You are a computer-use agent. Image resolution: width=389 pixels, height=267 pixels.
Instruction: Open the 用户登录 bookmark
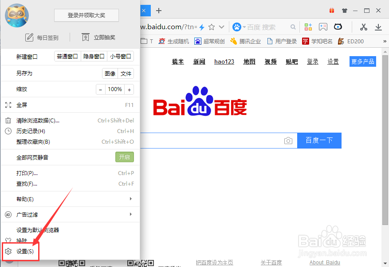282,41
